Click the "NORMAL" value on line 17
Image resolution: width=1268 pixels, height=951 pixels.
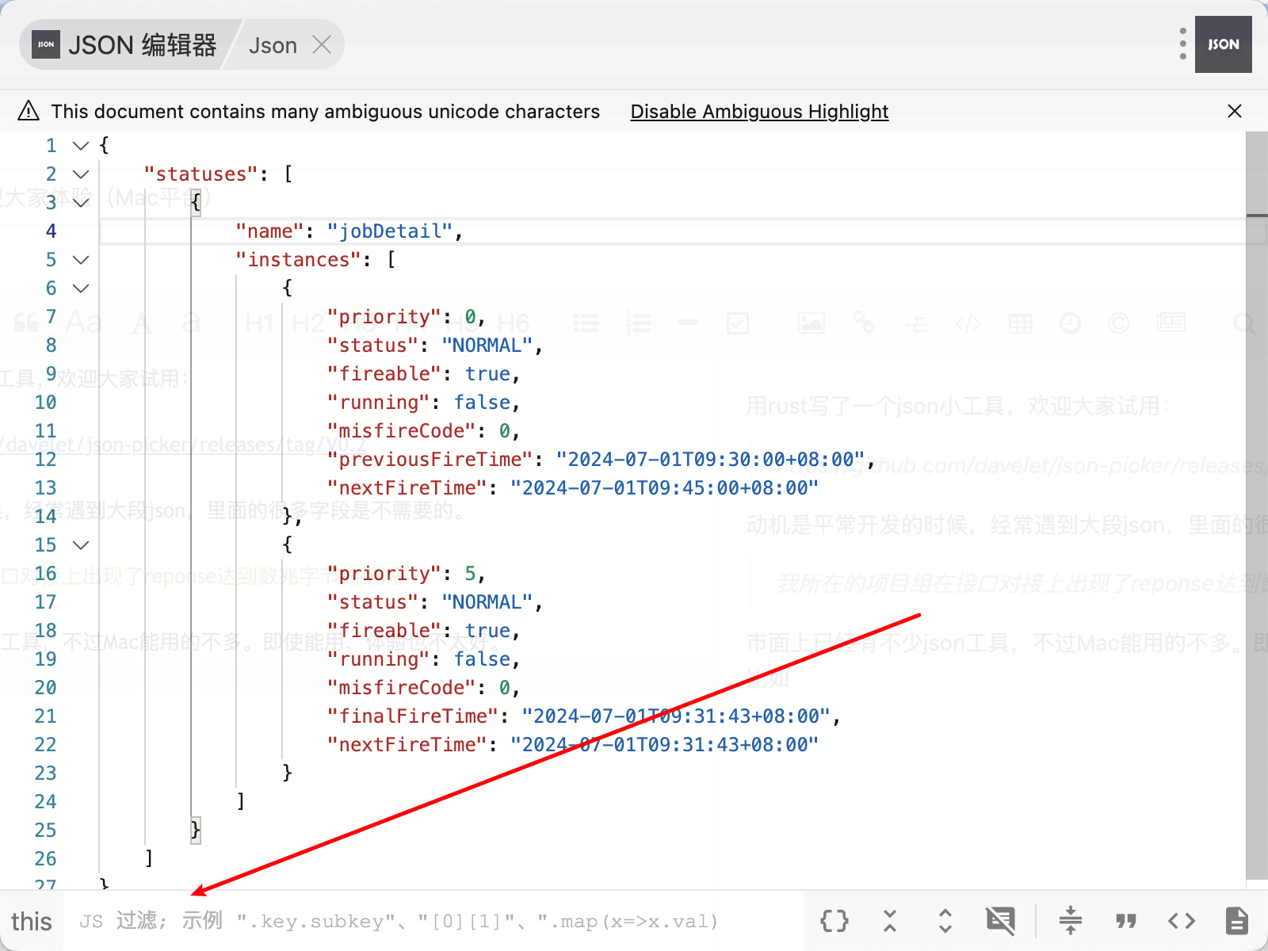pos(487,602)
